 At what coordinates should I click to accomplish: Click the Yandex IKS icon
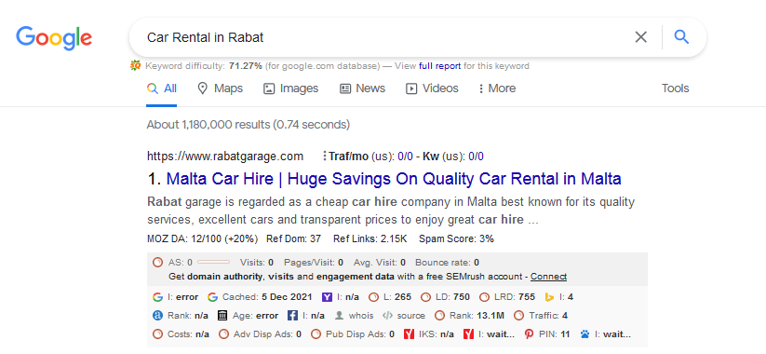[409, 334]
